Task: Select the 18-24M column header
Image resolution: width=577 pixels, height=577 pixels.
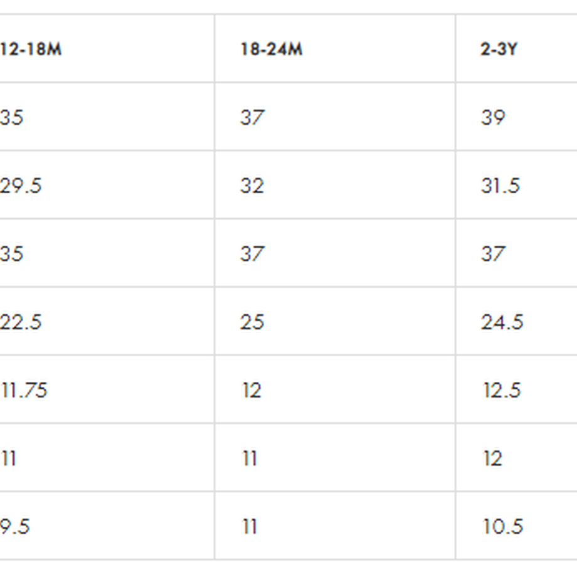Action: (x=271, y=49)
